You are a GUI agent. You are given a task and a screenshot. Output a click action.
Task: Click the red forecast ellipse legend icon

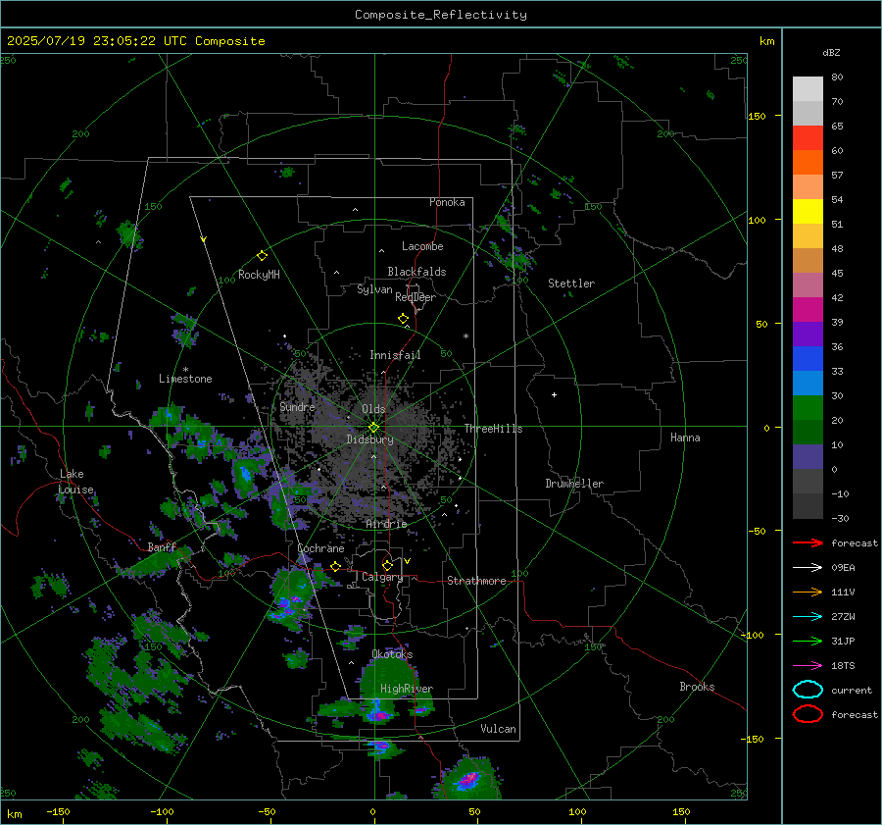point(808,714)
